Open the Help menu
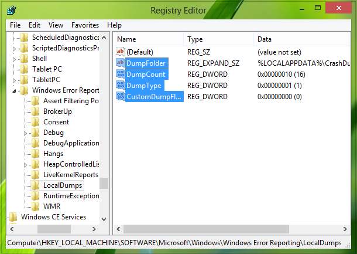This screenshot has height=254, width=357. click(x=114, y=25)
